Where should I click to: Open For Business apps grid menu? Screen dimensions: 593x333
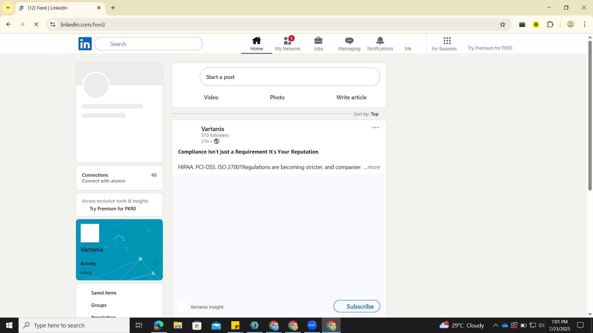[444, 44]
